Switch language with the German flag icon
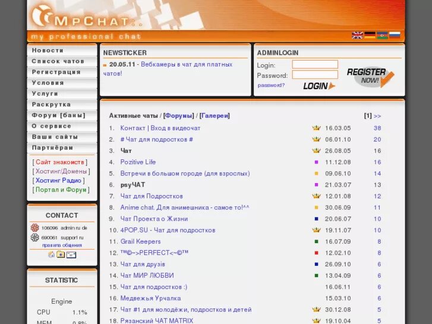 point(370,35)
